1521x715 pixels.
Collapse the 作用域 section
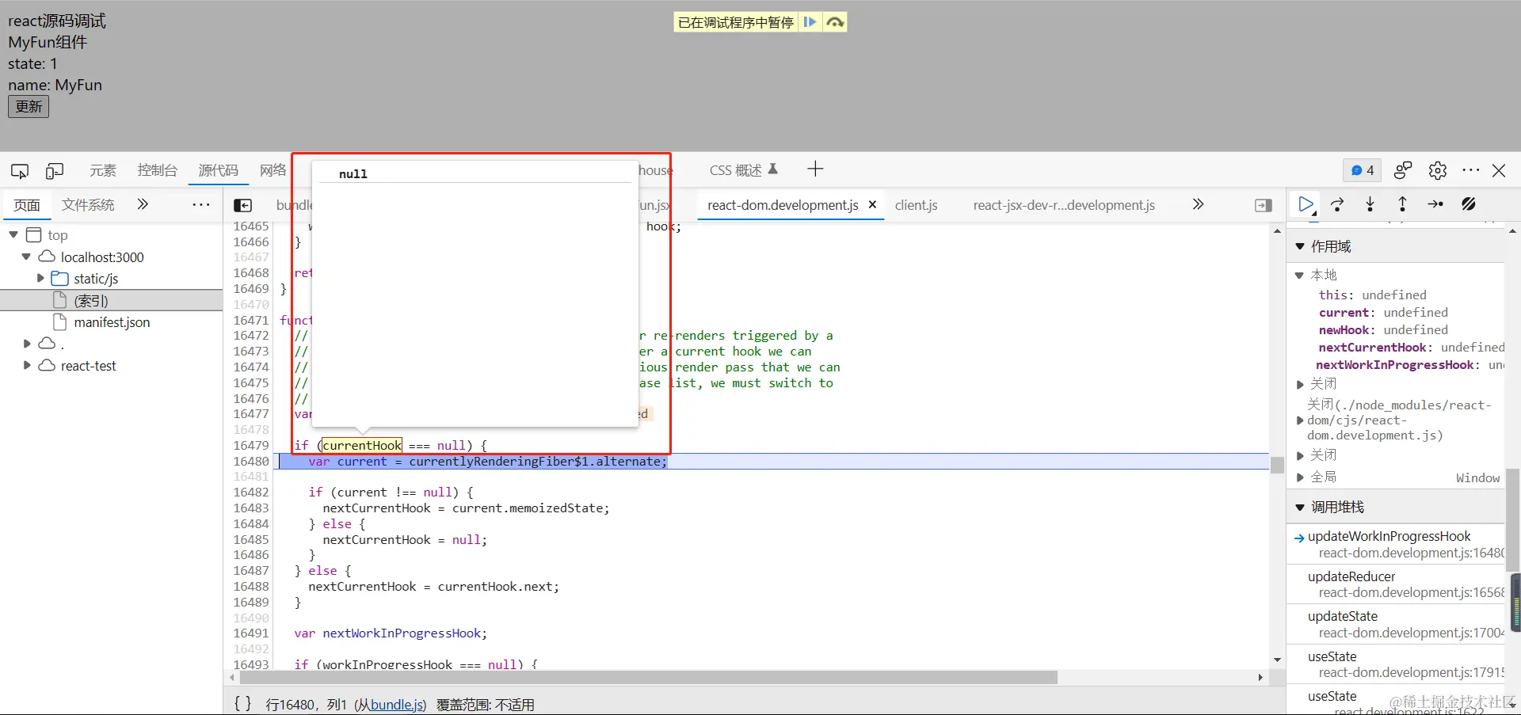(x=1299, y=246)
